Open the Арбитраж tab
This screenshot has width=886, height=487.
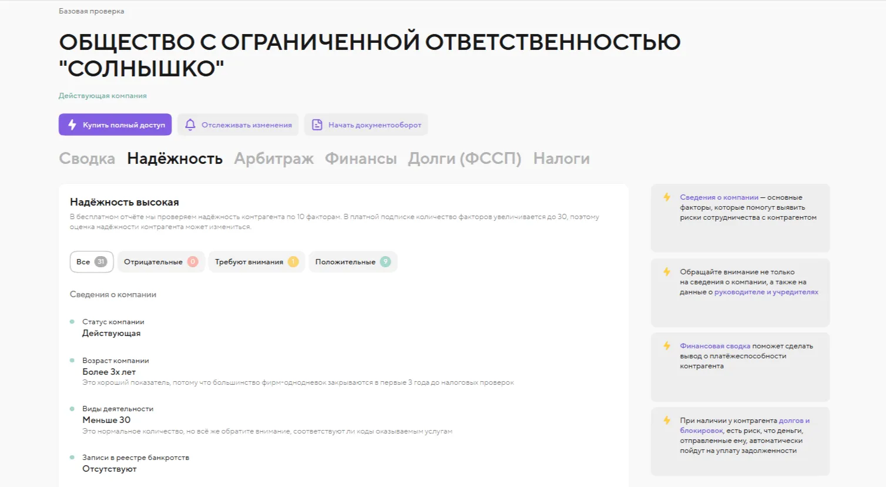tap(274, 159)
